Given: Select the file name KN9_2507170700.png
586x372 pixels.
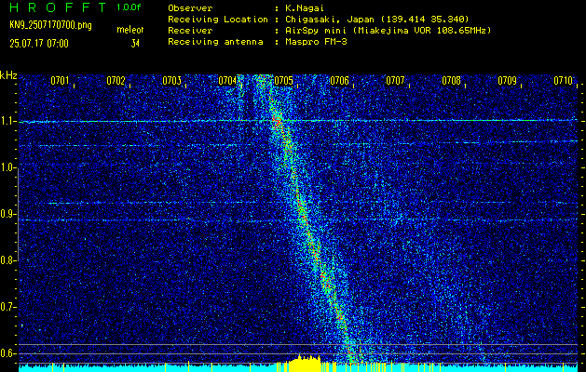Looking at the screenshot, I should [x=51, y=26].
